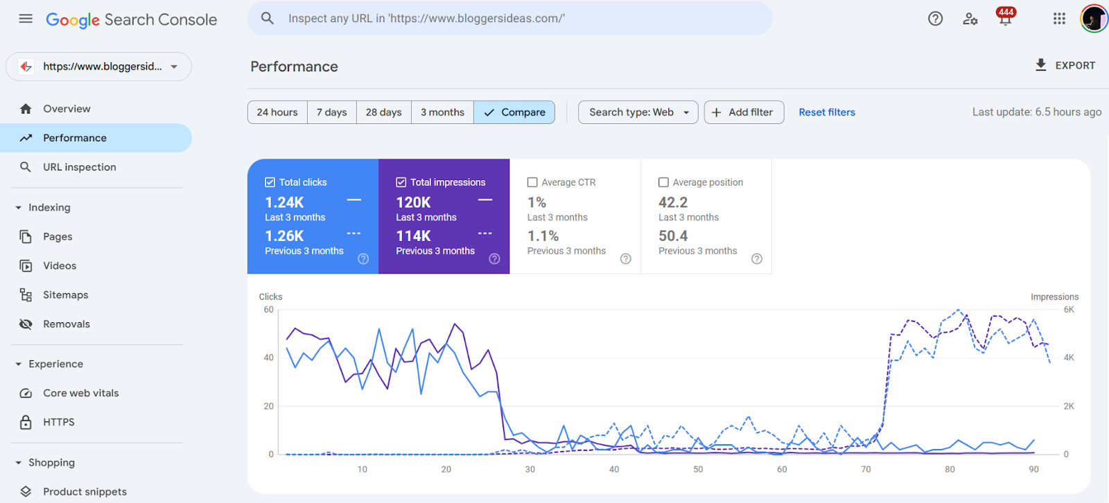Click the search magnifier icon
This screenshot has height=503, width=1109.
[268, 19]
